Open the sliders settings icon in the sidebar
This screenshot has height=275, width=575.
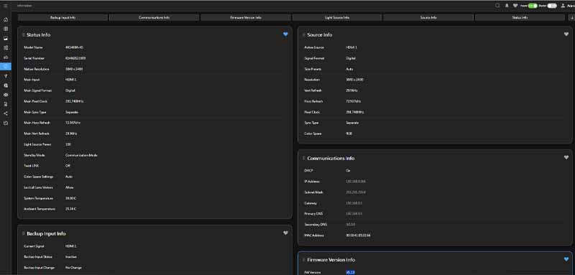pyautogui.click(x=6, y=47)
